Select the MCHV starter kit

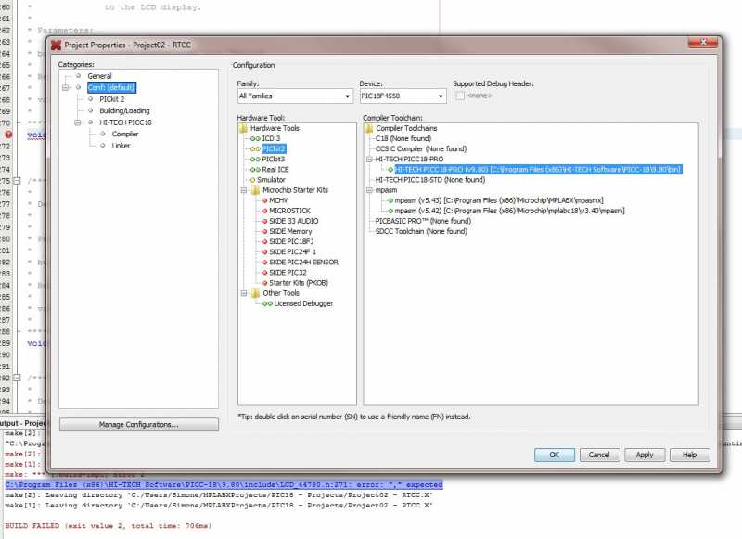point(278,200)
